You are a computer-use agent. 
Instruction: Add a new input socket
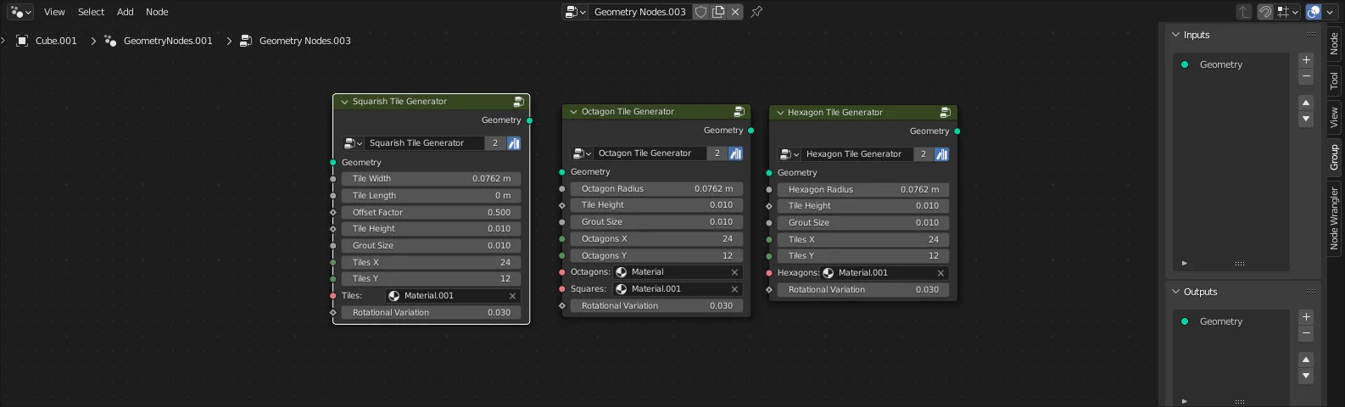(1306, 60)
